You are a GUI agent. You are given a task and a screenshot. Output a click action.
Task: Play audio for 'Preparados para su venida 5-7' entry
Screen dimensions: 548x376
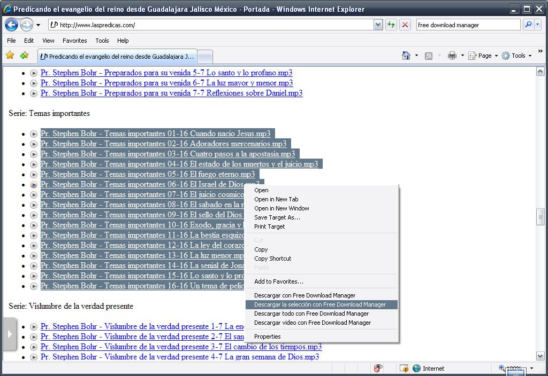[x=34, y=73]
